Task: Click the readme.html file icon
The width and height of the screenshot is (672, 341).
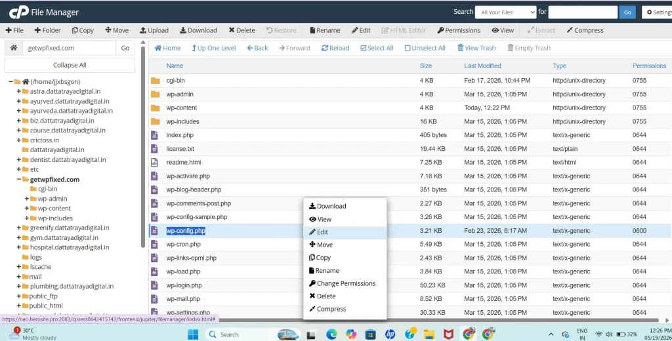Action: (x=154, y=163)
